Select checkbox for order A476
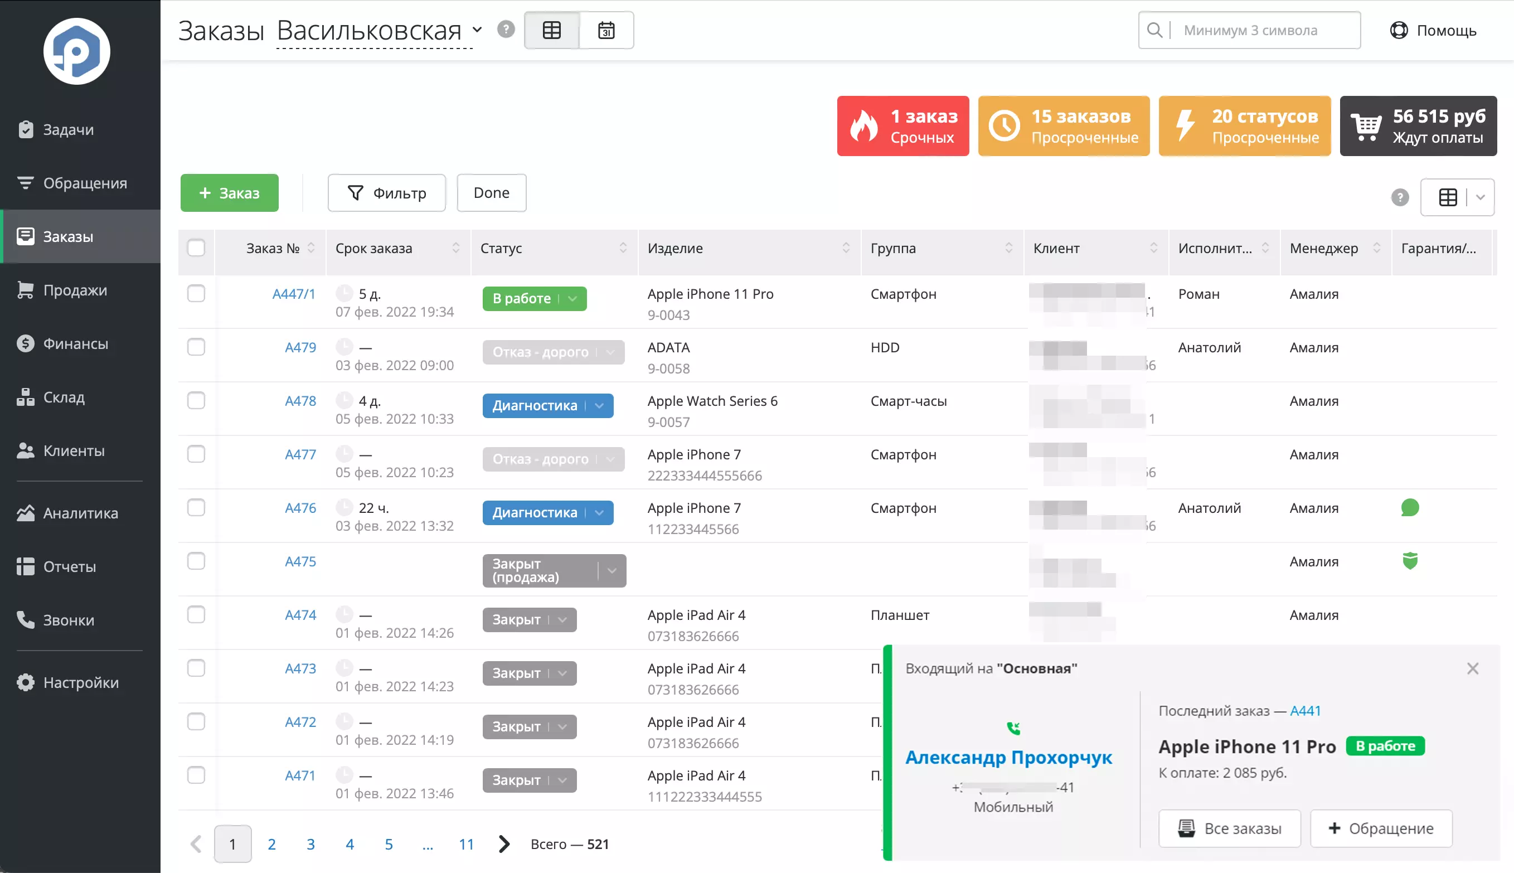 pyautogui.click(x=196, y=507)
